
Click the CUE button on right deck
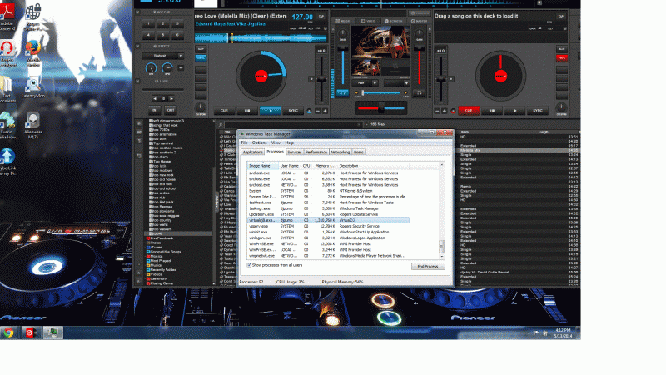click(x=469, y=111)
